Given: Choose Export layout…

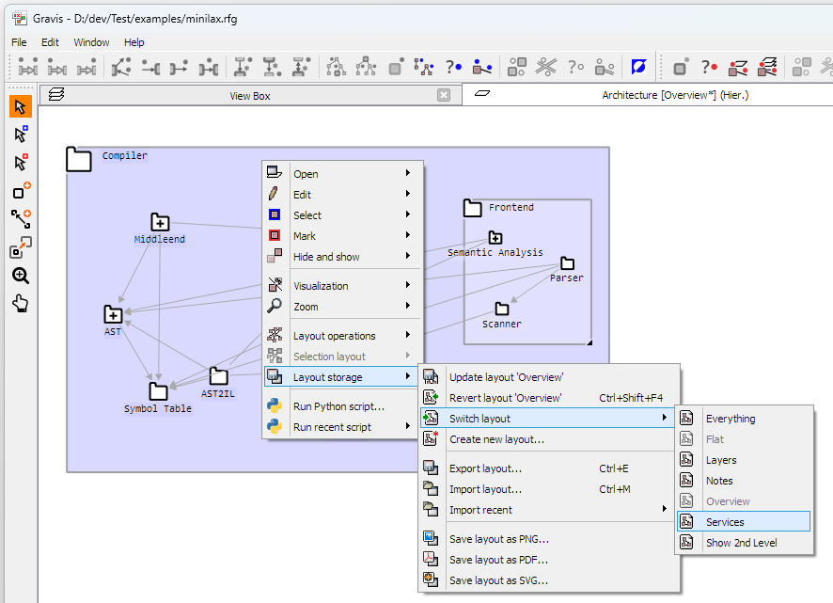Looking at the screenshot, I should (x=549, y=468).
